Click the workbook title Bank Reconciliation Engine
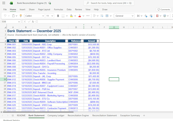 32,3
